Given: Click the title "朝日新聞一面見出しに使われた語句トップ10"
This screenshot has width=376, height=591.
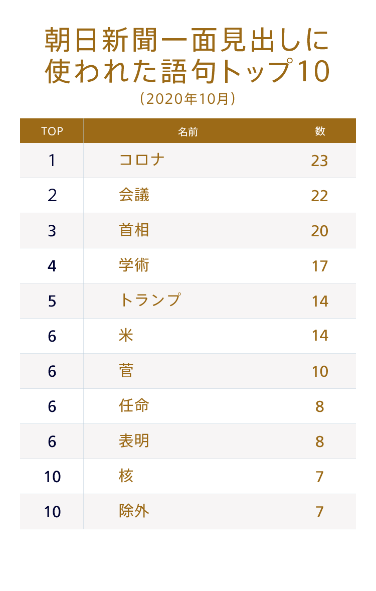Looking at the screenshot, I should pyautogui.click(x=188, y=55).
